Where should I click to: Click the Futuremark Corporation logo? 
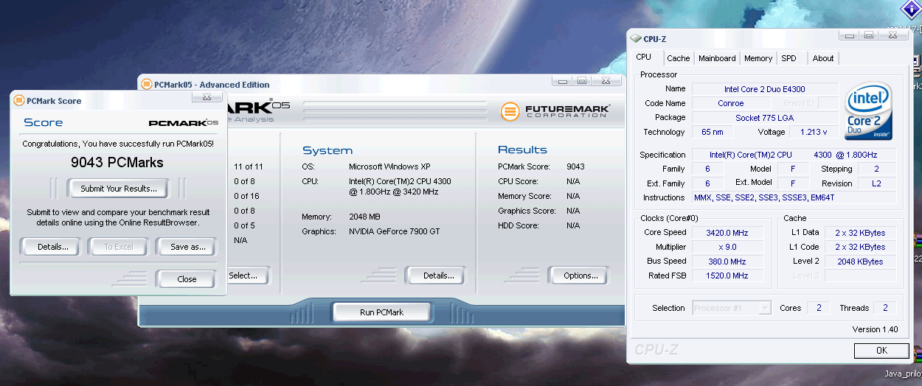pyautogui.click(x=555, y=111)
